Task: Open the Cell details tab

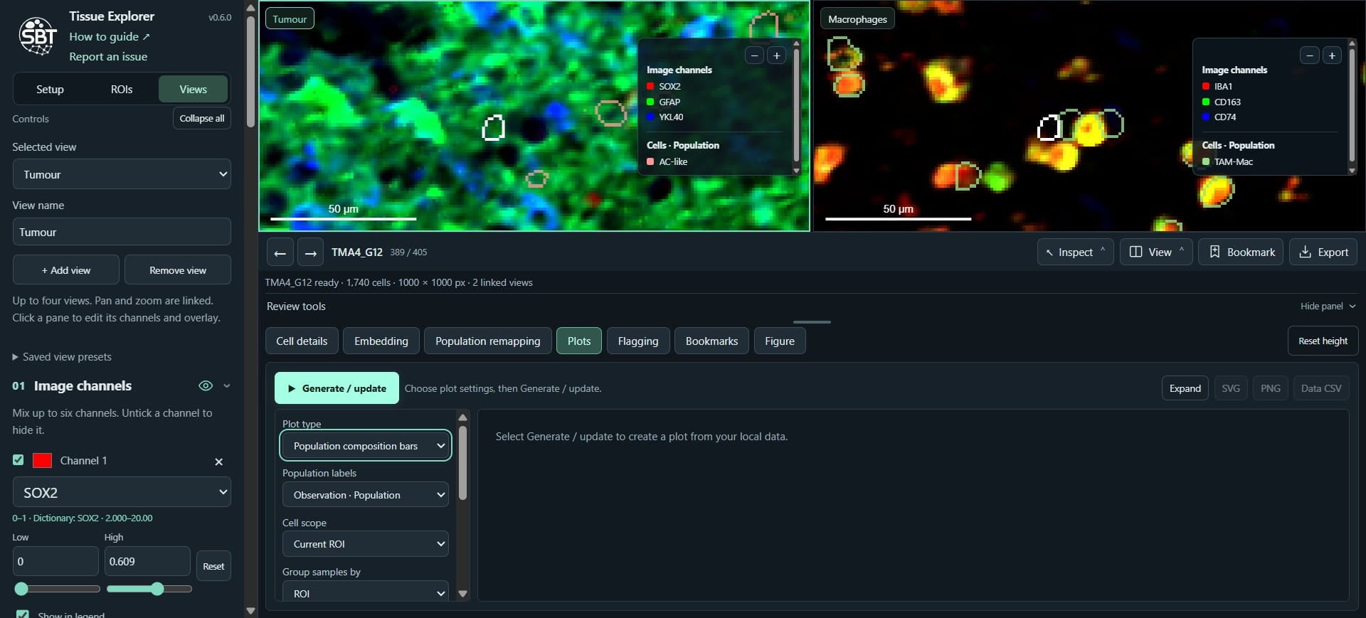Action: click(x=302, y=341)
